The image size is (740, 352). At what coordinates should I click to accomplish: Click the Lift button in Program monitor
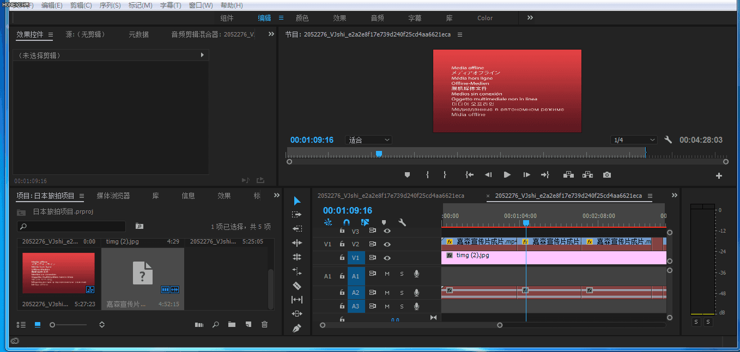point(568,175)
